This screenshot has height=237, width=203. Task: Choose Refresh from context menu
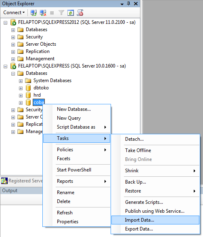tap(77, 213)
